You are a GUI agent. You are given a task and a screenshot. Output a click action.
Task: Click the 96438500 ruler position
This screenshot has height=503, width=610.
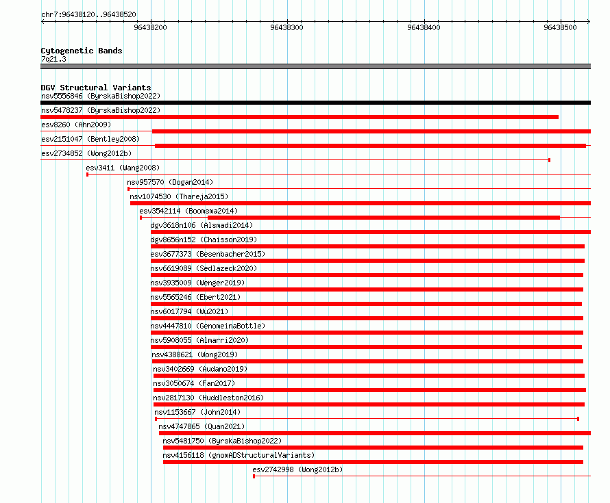pyautogui.click(x=560, y=27)
